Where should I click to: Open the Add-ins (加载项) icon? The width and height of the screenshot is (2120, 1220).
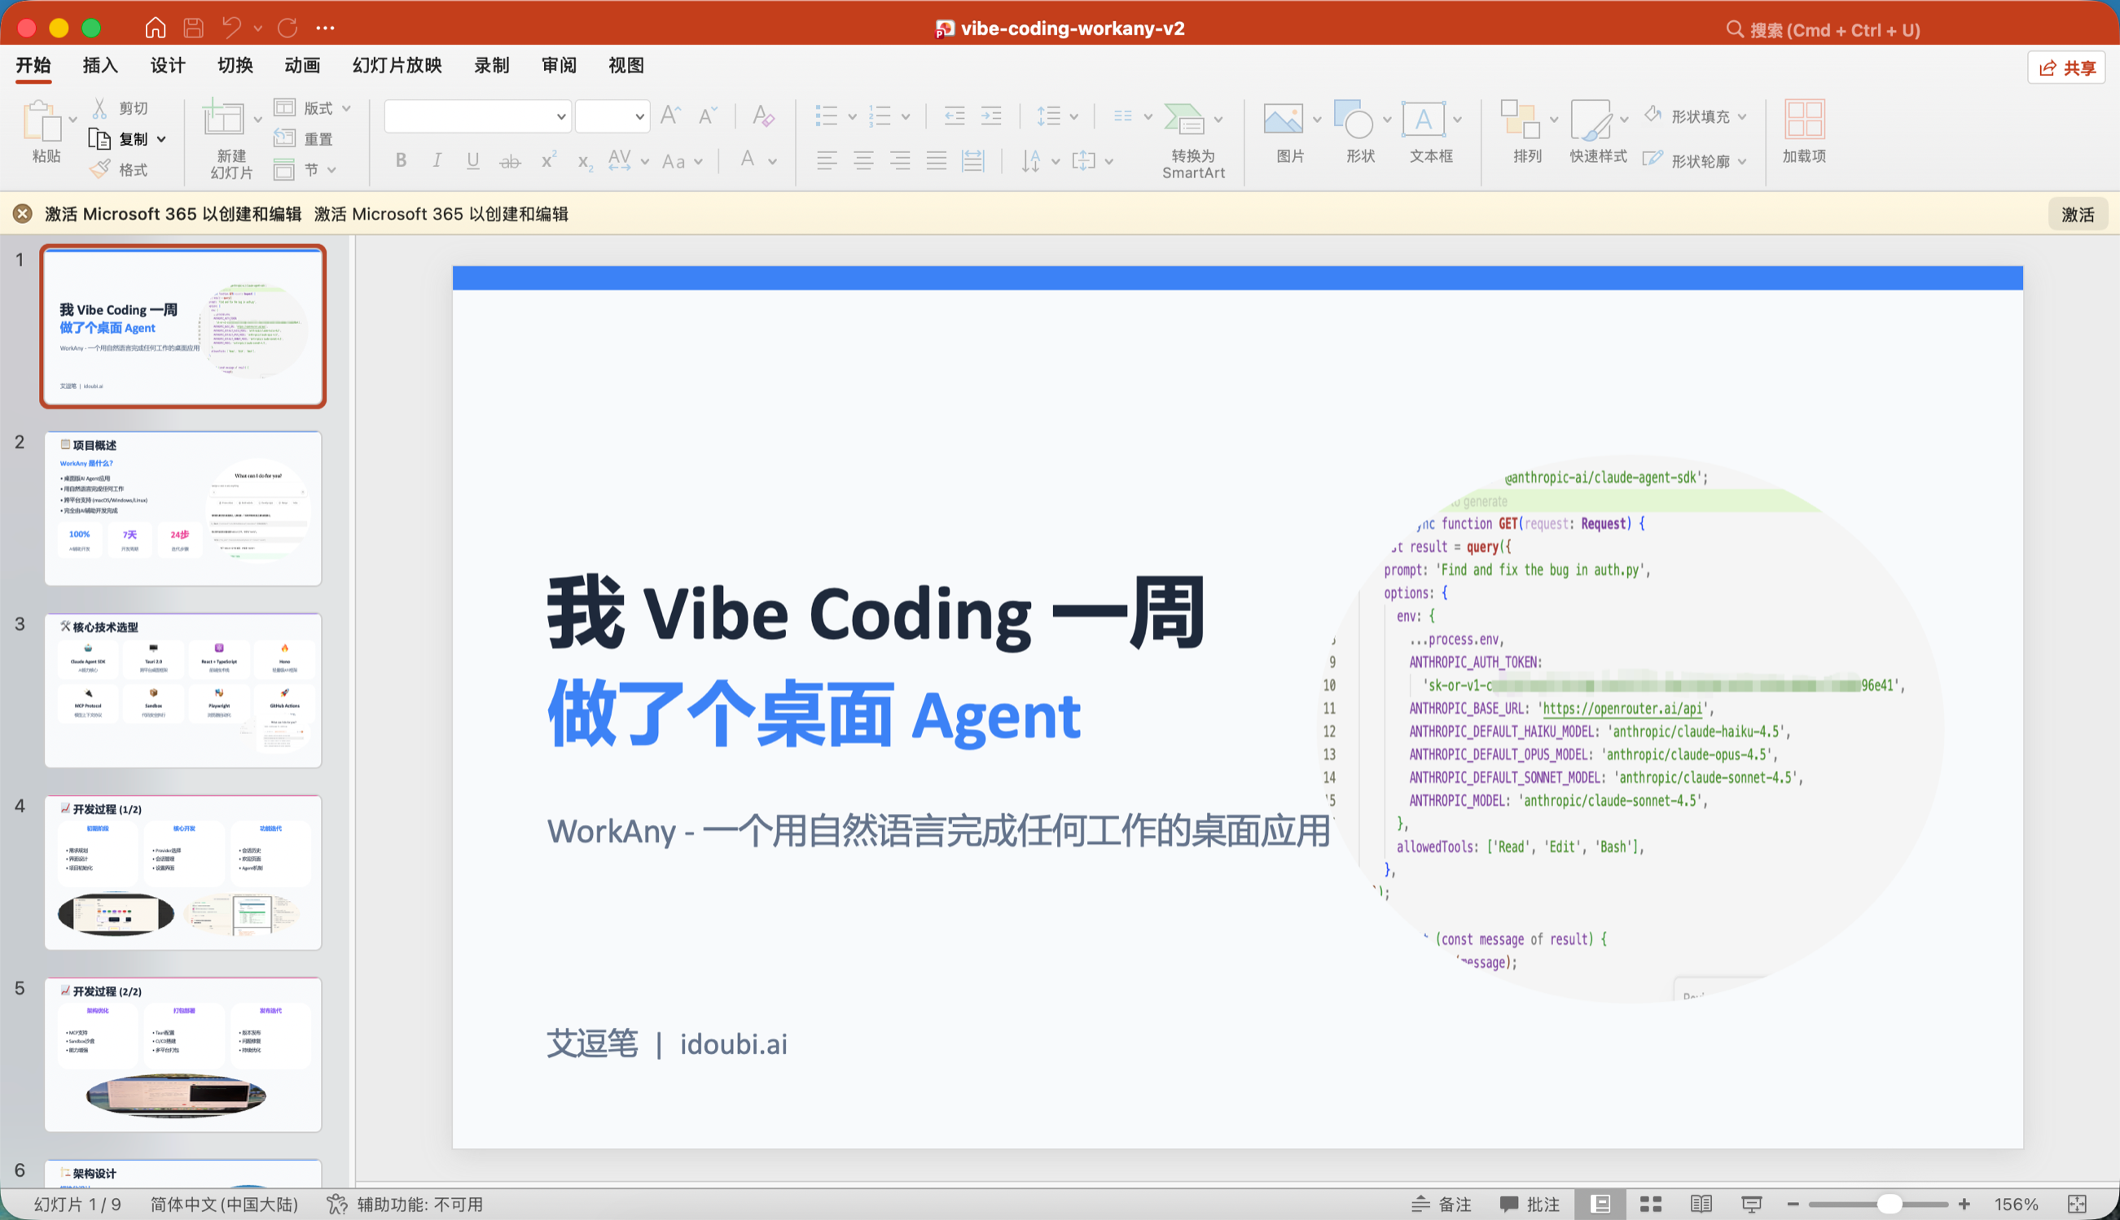pyautogui.click(x=1804, y=120)
